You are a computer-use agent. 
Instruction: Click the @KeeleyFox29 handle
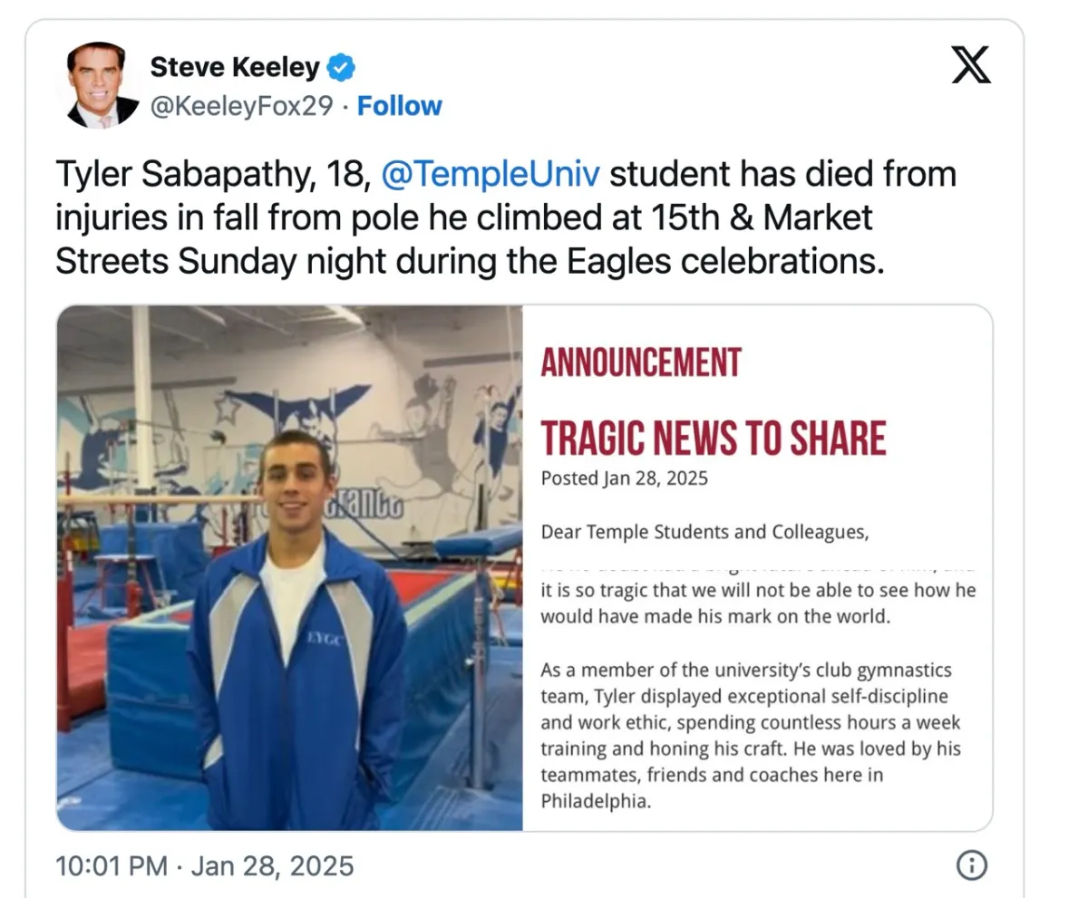[x=240, y=106]
